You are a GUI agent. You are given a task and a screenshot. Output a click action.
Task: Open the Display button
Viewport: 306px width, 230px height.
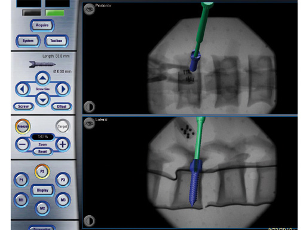(x=42, y=190)
